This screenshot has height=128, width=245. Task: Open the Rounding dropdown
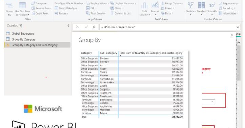227,8
